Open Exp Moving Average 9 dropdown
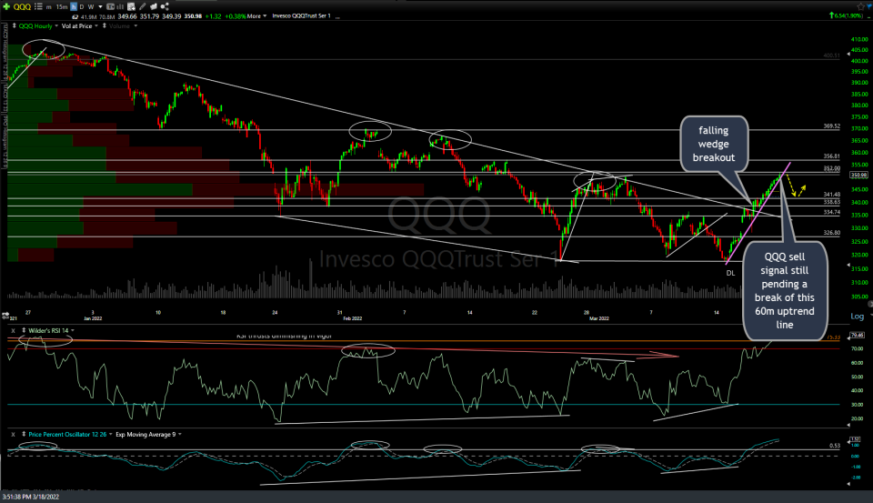The width and height of the screenshot is (873, 503). pos(179,435)
